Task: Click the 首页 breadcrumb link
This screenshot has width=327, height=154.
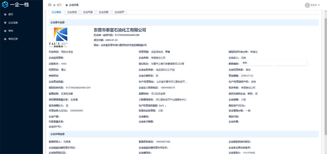Action: 59,5
